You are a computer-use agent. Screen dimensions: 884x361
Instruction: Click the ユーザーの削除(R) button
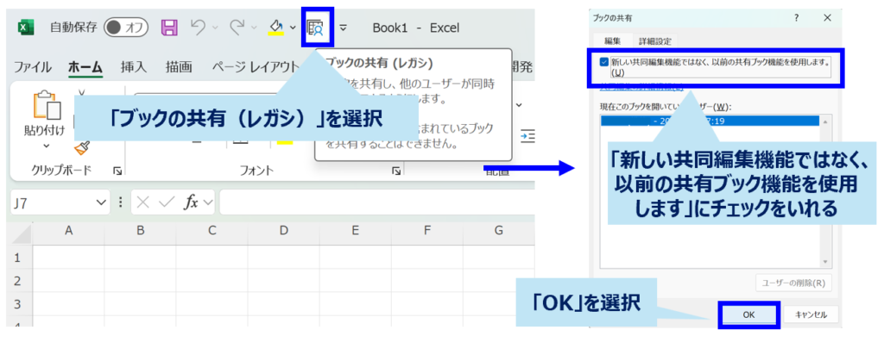point(793,283)
